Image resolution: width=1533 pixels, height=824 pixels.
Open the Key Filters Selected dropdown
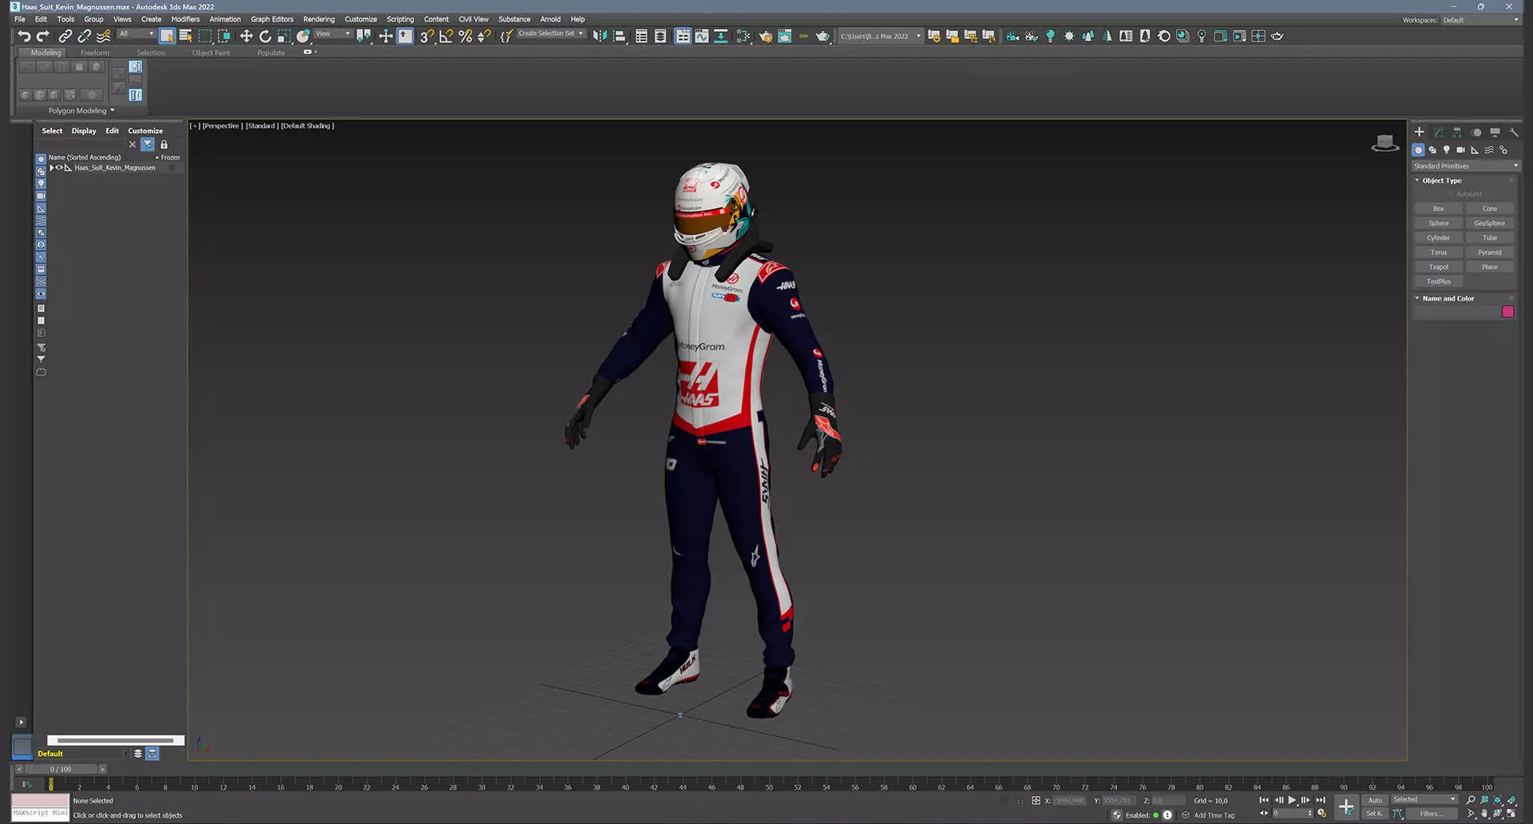[x=1424, y=799]
